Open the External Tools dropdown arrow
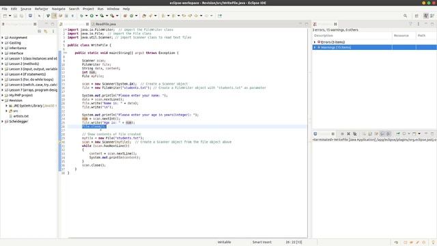Image resolution: width=437 pixels, height=246 pixels. pyautogui.click(x=117, y=16)
